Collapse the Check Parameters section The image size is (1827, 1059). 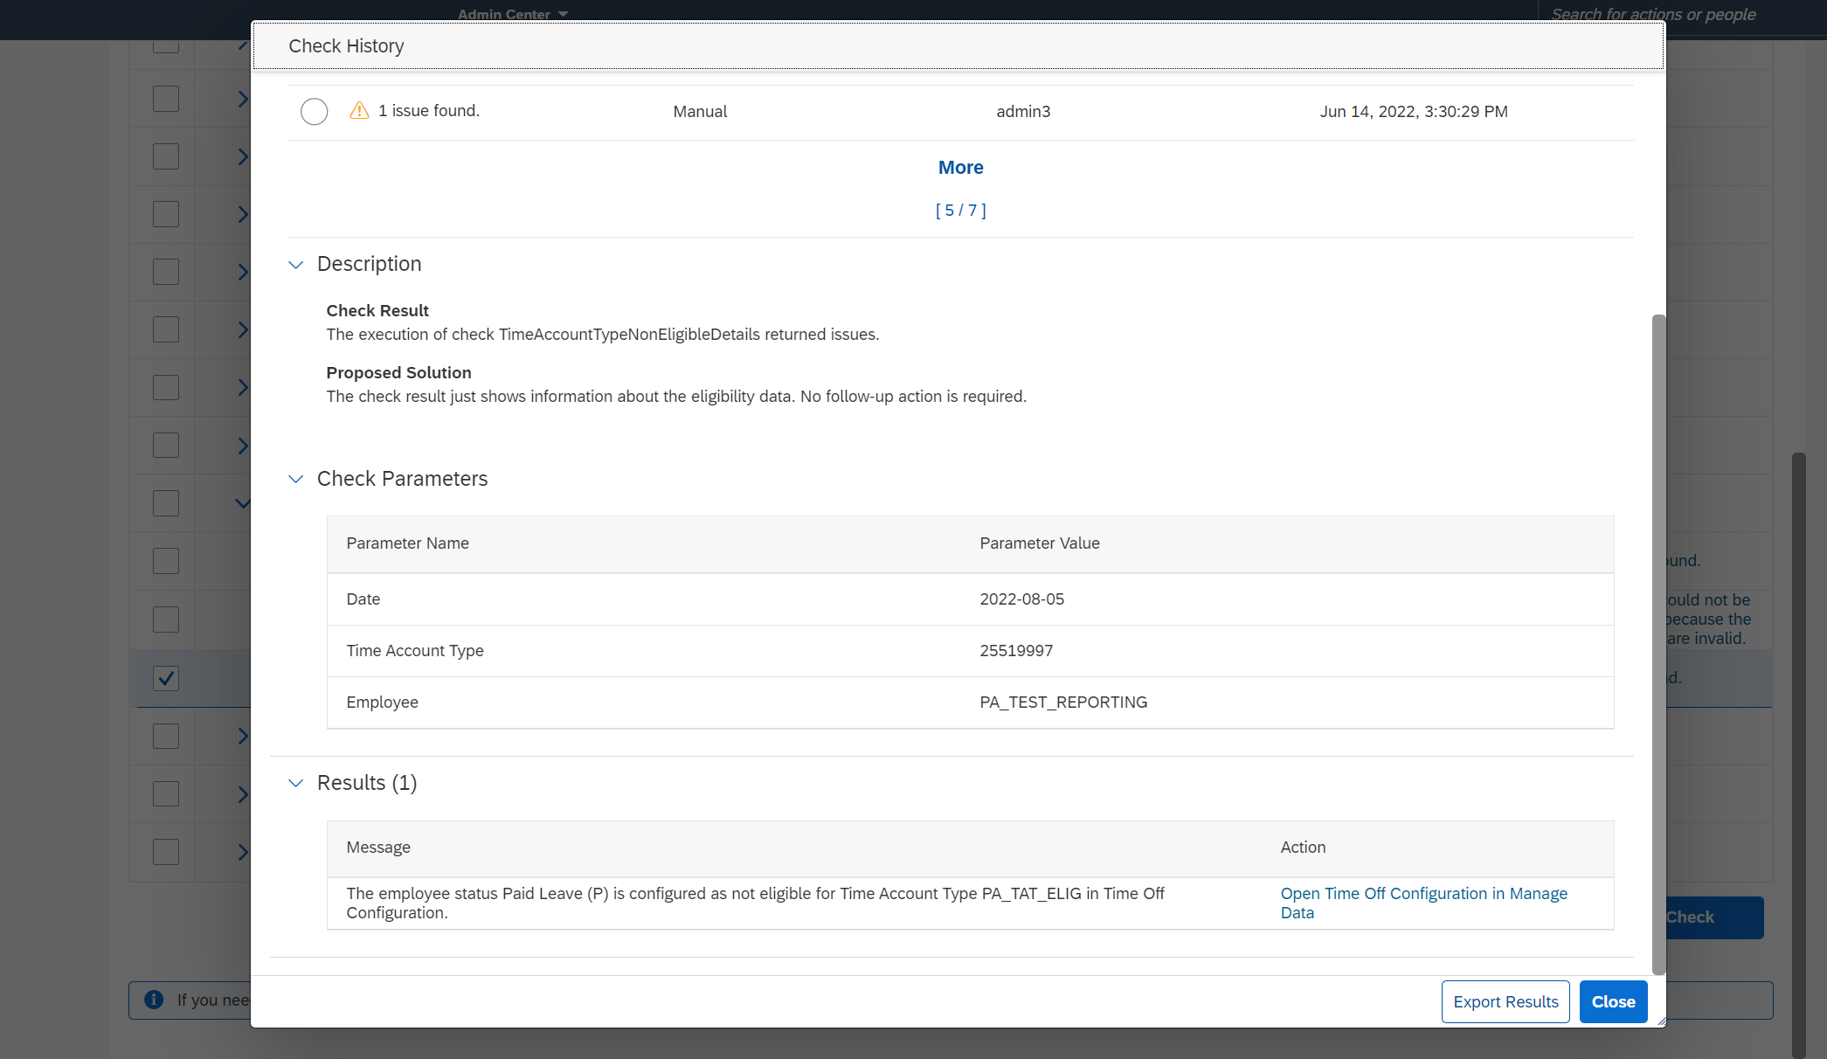click(x=296, y=480)
